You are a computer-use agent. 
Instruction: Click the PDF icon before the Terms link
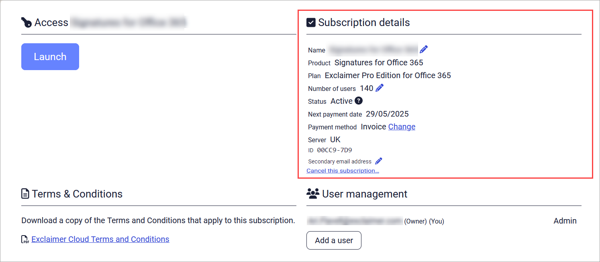pyautogui.click(x=24, y=239)
